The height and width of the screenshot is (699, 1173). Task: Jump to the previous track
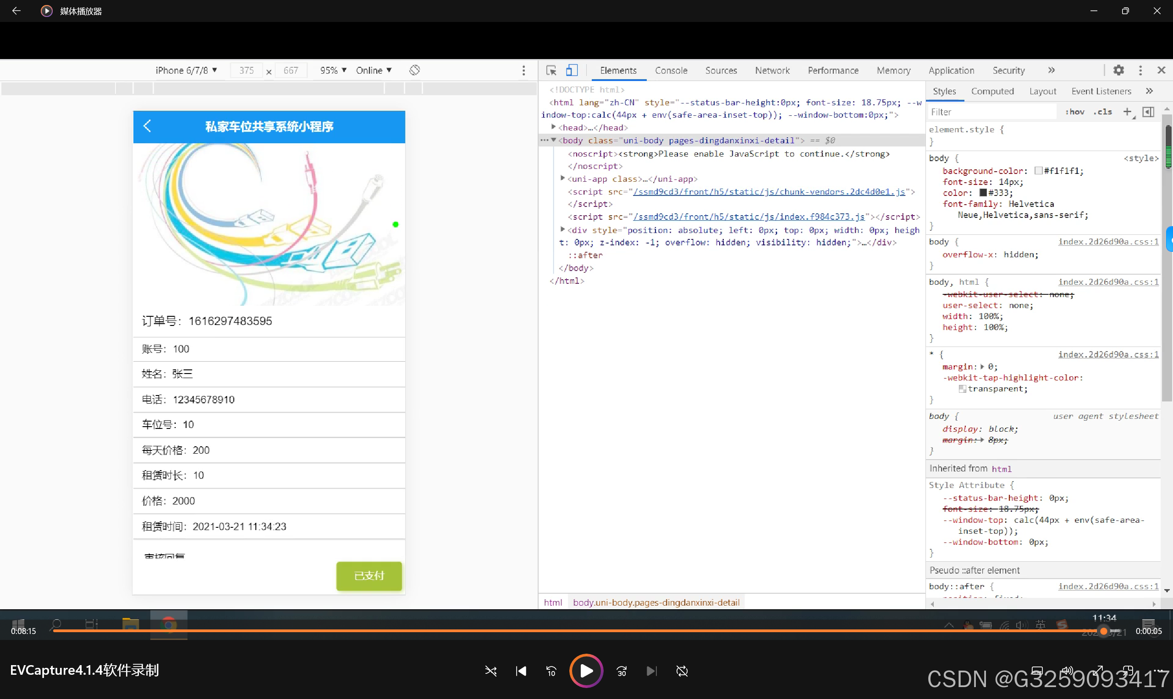point(521,671)
